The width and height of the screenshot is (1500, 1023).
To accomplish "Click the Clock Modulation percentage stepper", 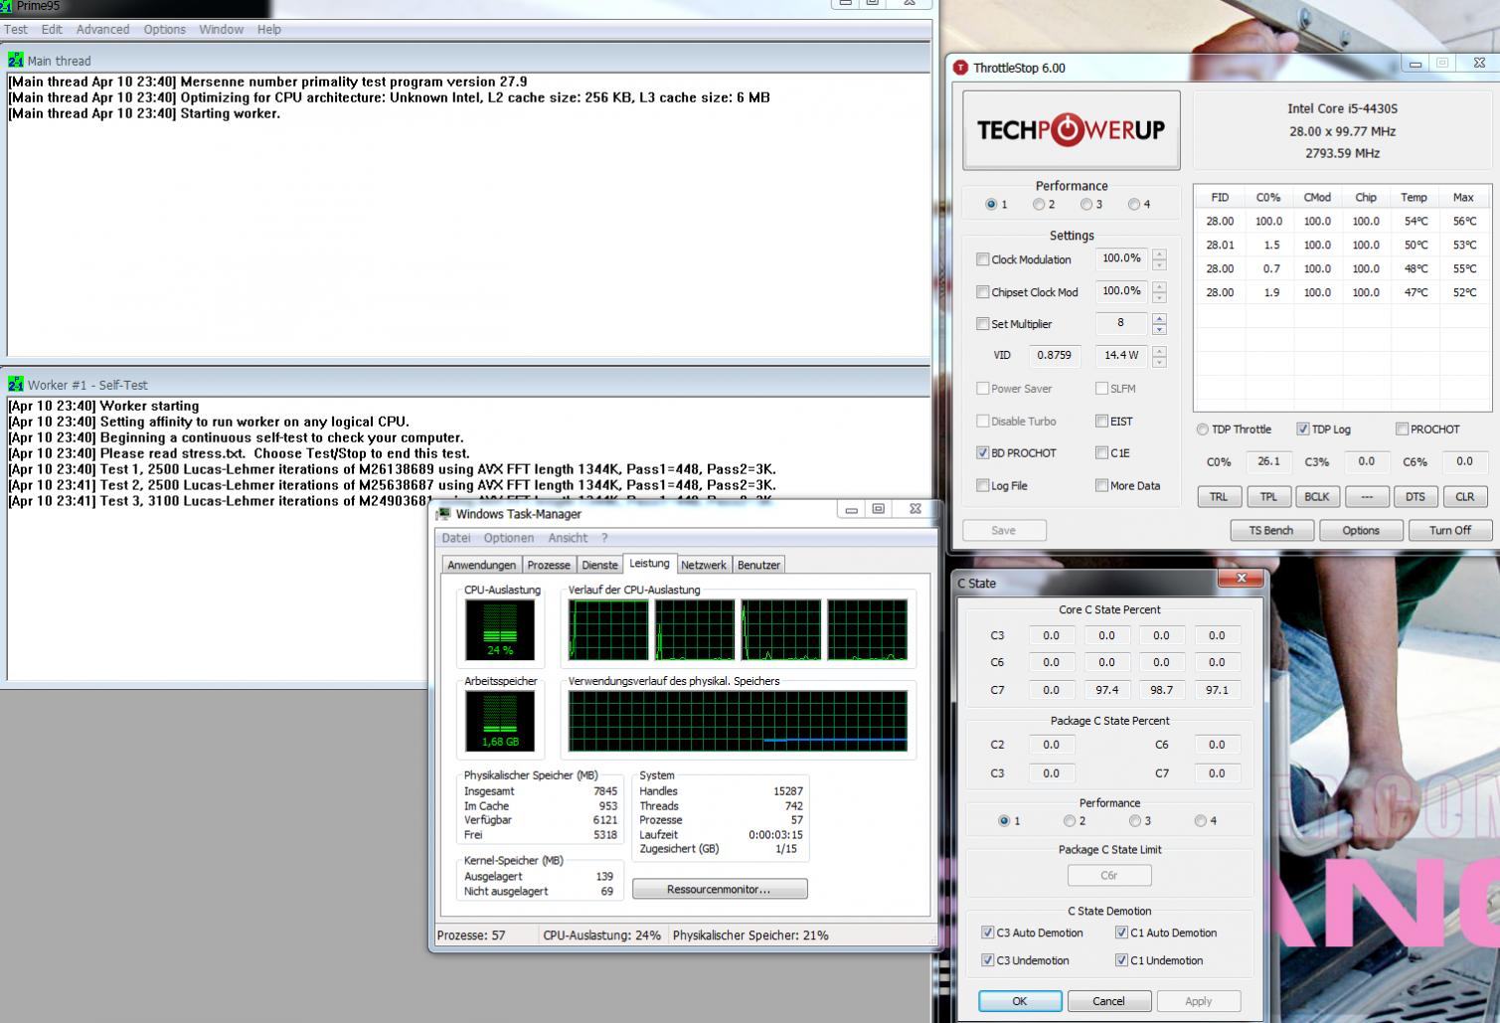I will [1159, 259].
